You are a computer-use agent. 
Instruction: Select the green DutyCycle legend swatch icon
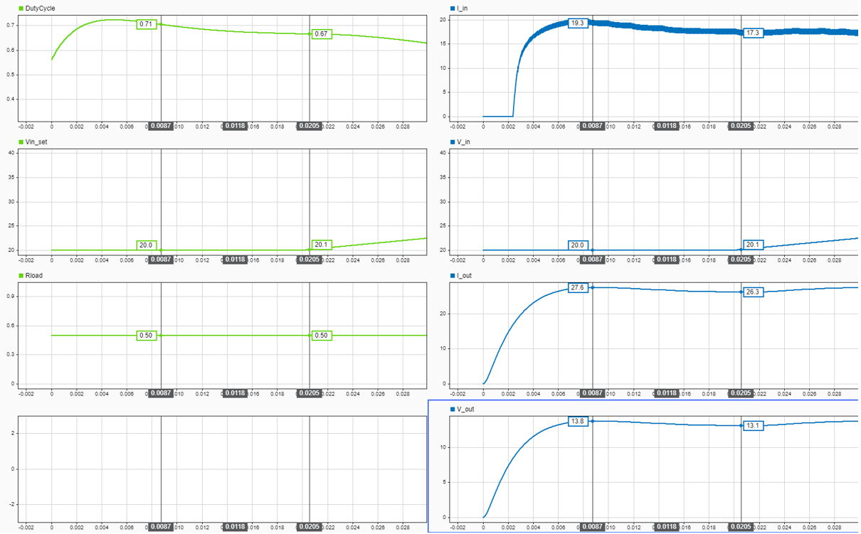(21, 8)
